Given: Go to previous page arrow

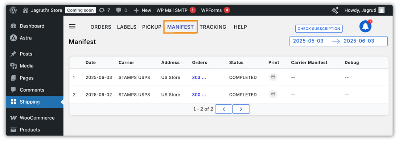Looking at the screenshot, I should (224, 109).
